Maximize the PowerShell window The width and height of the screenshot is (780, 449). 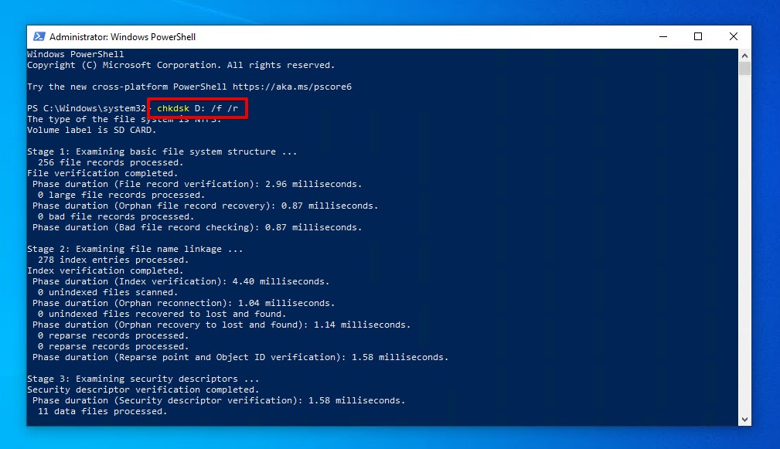[698, 37]
